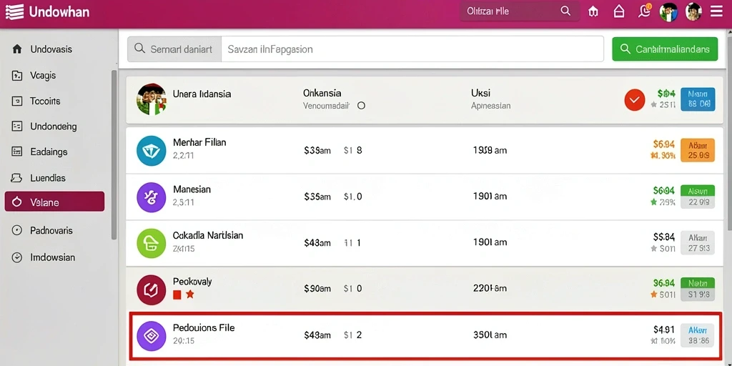Click the red square under Peokovaly
The height and width of the screenshot is (366, 732).
pos(177,295)
